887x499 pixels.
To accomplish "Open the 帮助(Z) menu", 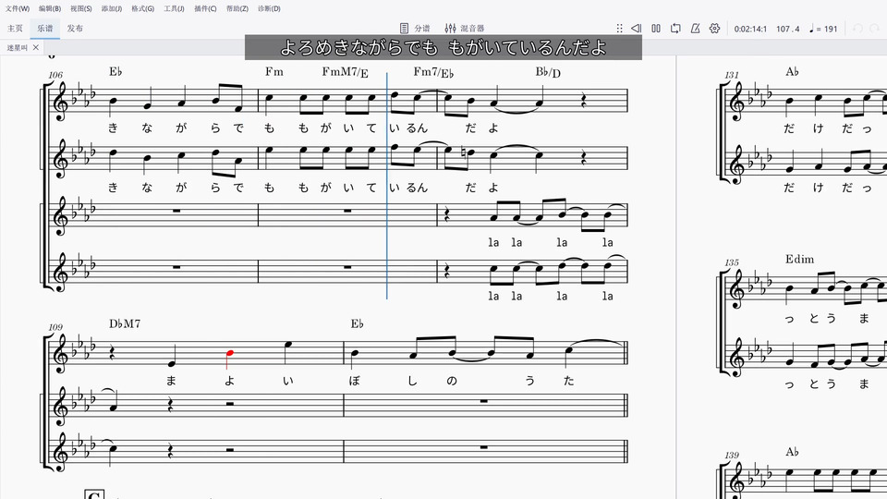I will (237, 8).
